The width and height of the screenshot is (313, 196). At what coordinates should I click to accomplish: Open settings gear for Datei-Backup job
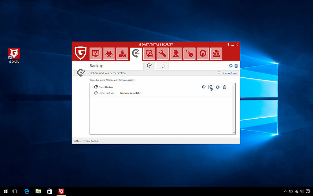(218, 87)
